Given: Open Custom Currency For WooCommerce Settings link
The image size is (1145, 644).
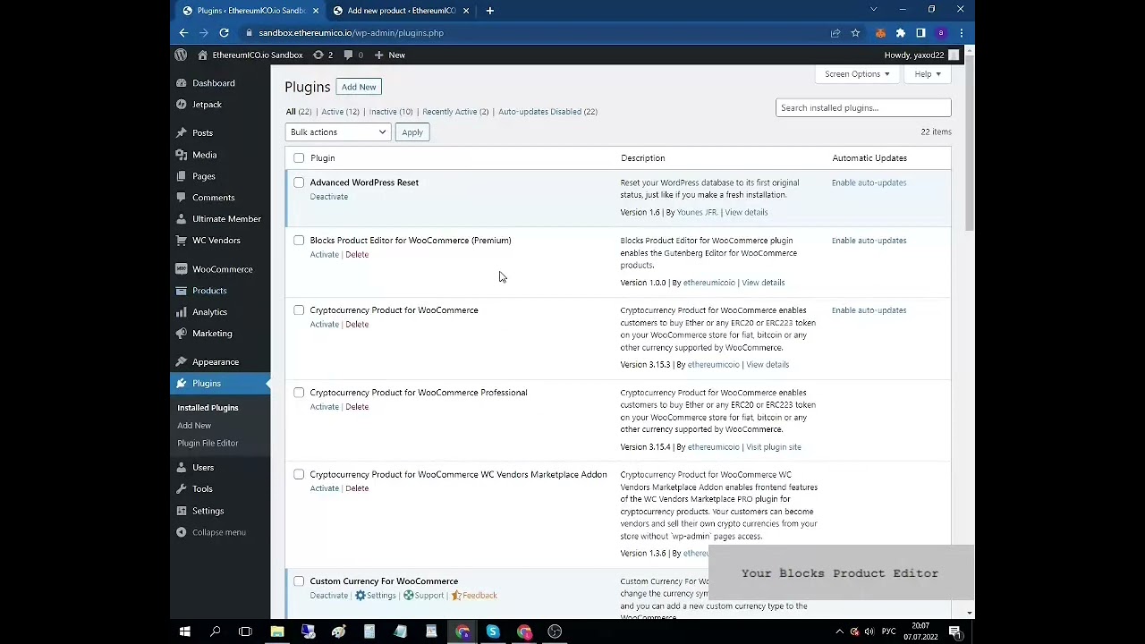Looking at the screenshot, I should 376,596.
